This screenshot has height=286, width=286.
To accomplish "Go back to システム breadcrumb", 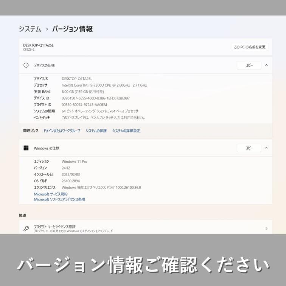I will click(x=30, y=29).
